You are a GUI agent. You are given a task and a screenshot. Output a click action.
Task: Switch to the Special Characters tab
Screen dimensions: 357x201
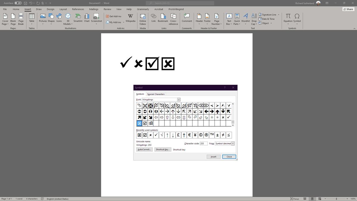point(156,94)
